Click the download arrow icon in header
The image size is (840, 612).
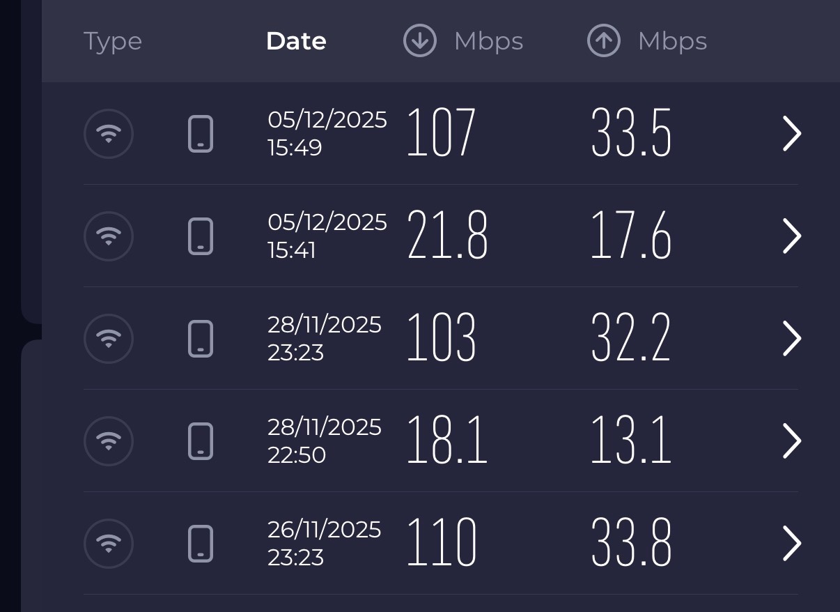[420, 40]
